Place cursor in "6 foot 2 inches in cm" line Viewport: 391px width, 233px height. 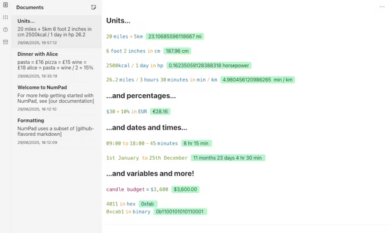pos(133,51)
